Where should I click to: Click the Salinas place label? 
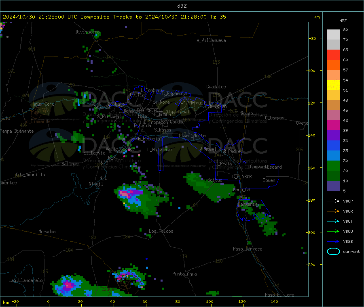coord(70,164)
